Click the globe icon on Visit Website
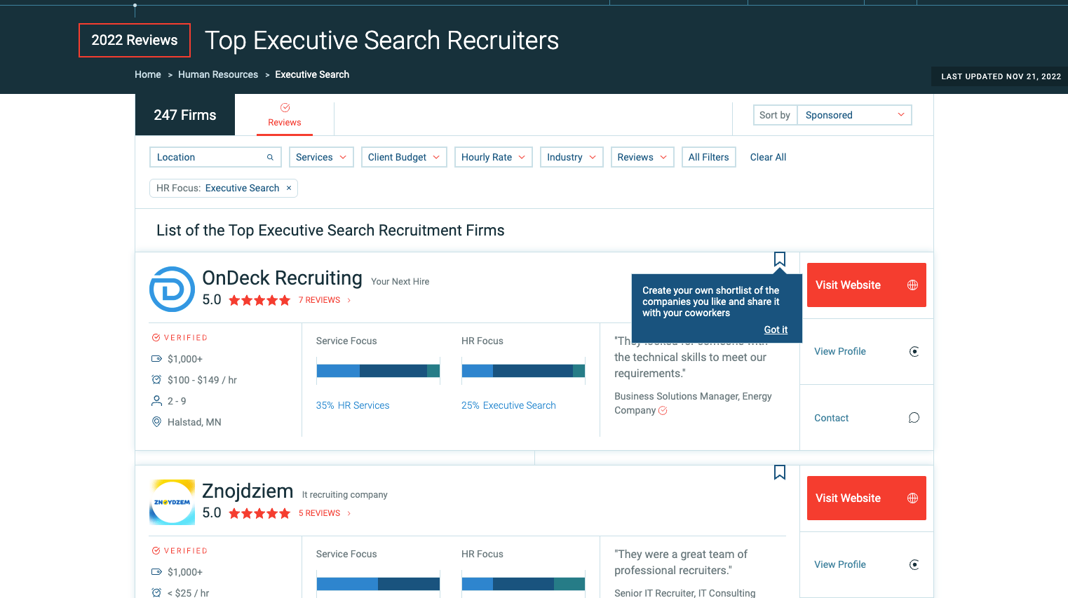 tap(912, 285)
